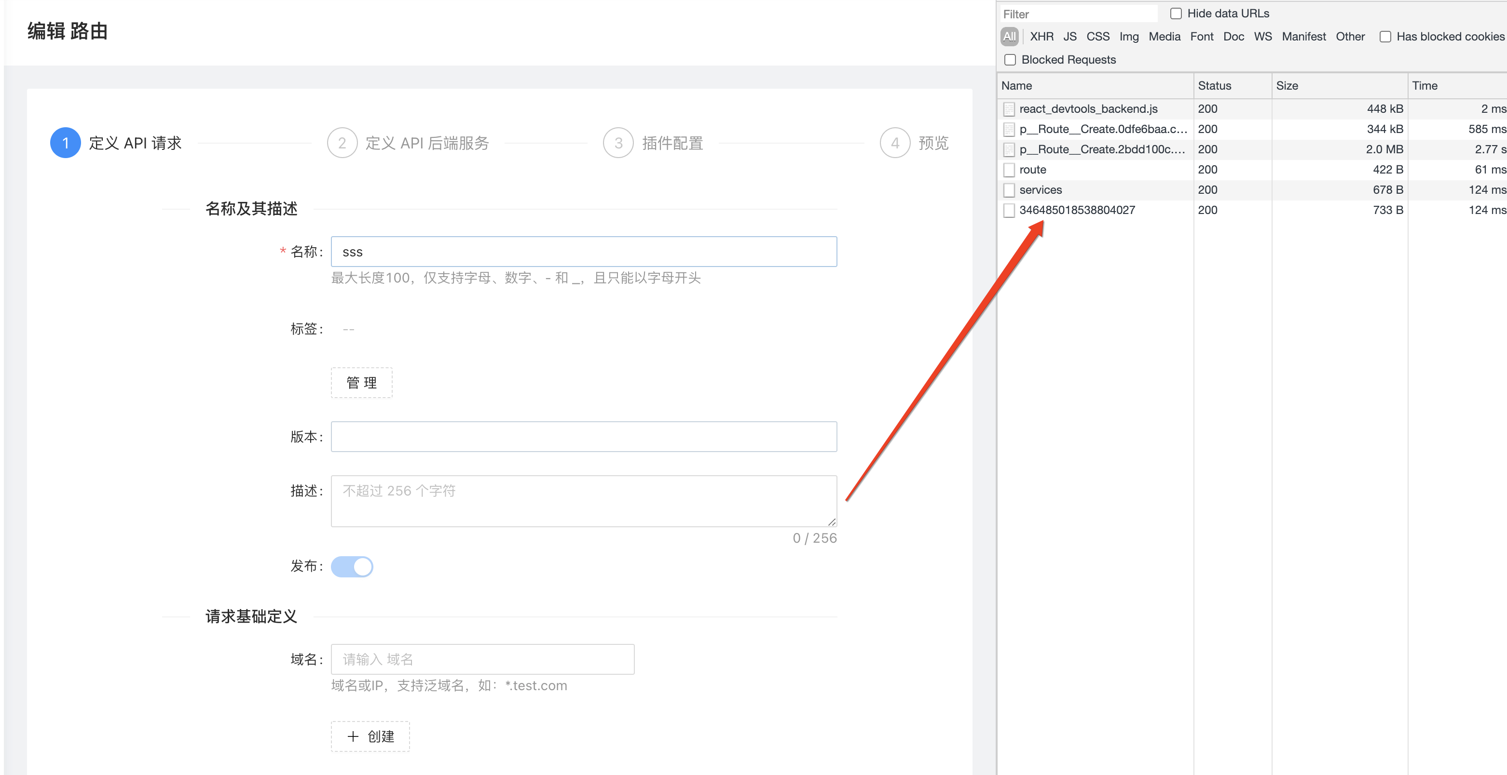This screenshot has height=775, width=1507.
Task: Click the 描述 description textarea
Action: pos(584,501)
